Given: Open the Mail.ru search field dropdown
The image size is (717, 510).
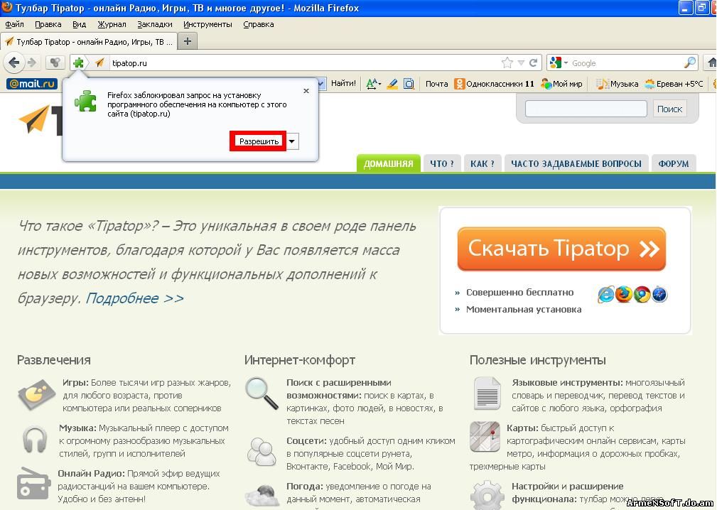Looking at the screenshot, I should click(x=321, y=84).
